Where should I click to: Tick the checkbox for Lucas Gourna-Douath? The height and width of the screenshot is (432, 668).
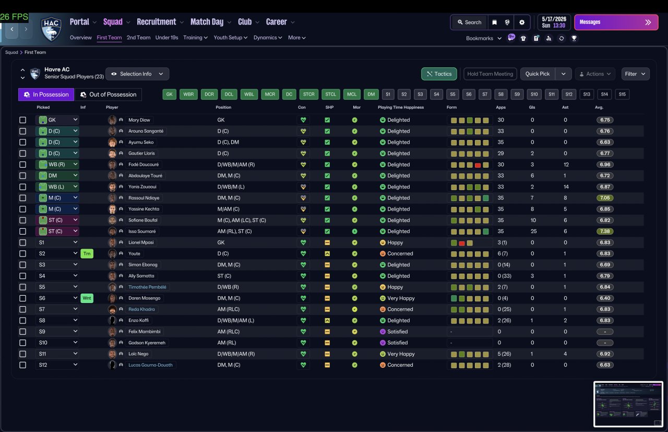click(22, 365)
